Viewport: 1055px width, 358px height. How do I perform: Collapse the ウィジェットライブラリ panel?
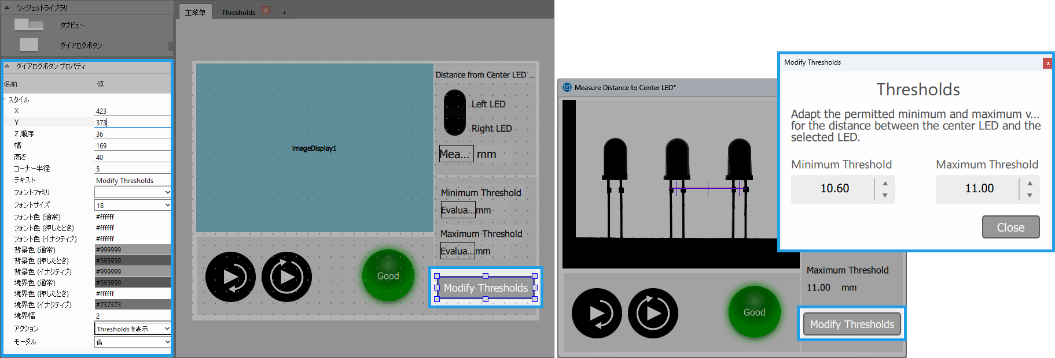[x=7, y=8]
